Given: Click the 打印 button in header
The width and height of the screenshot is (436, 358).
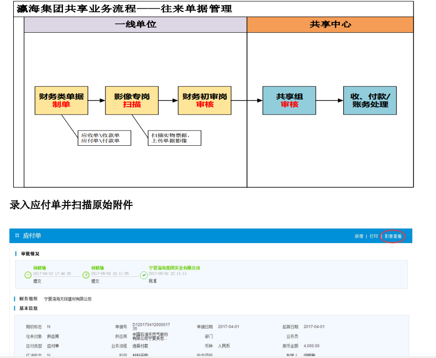Looking at the screenshot, I should pyautogui.click(x=374, y=236).
